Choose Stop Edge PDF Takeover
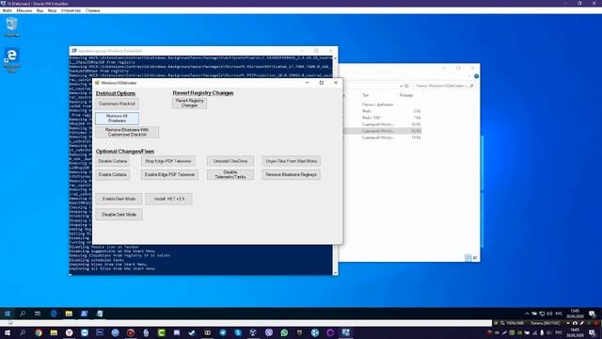 coord(168,161)
